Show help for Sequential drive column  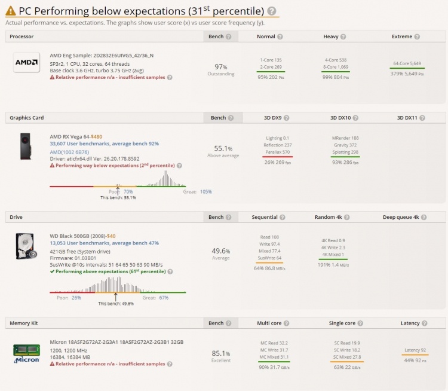[283, 218]
